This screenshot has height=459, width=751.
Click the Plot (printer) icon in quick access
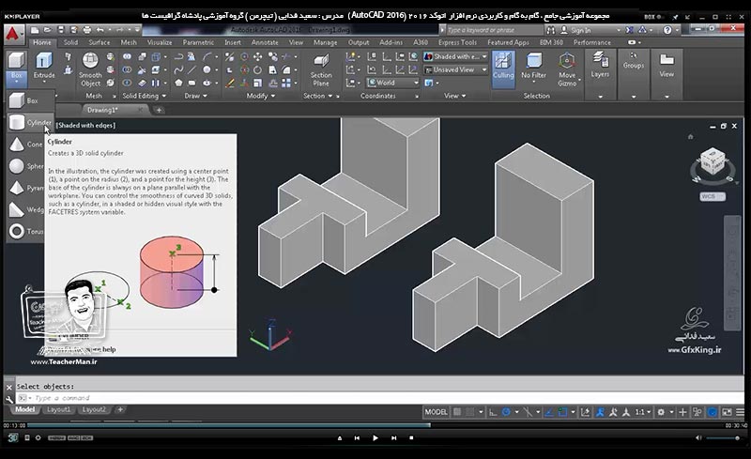(x=86, y=30)
